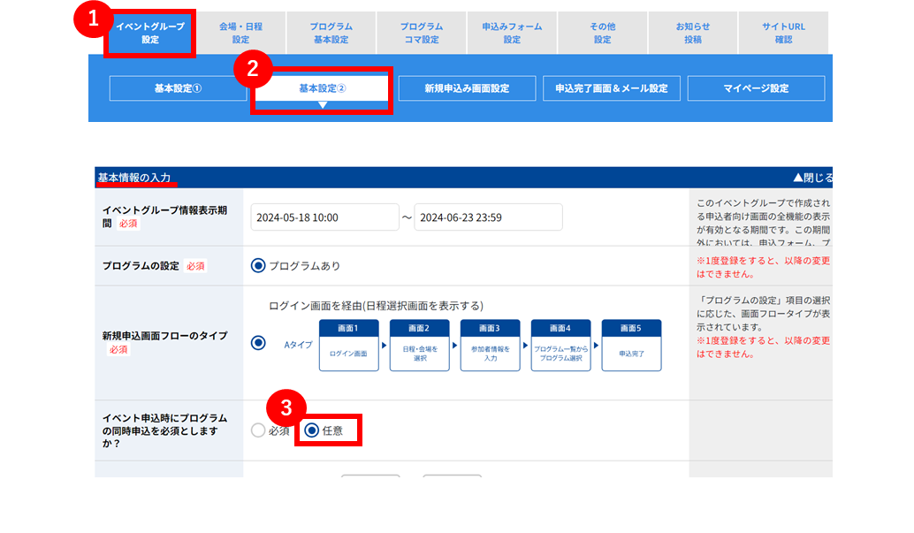Click the start date field 2024-05-18 10:00
The width and height of the screenshot is (914, 533).
tap(324, 217)
